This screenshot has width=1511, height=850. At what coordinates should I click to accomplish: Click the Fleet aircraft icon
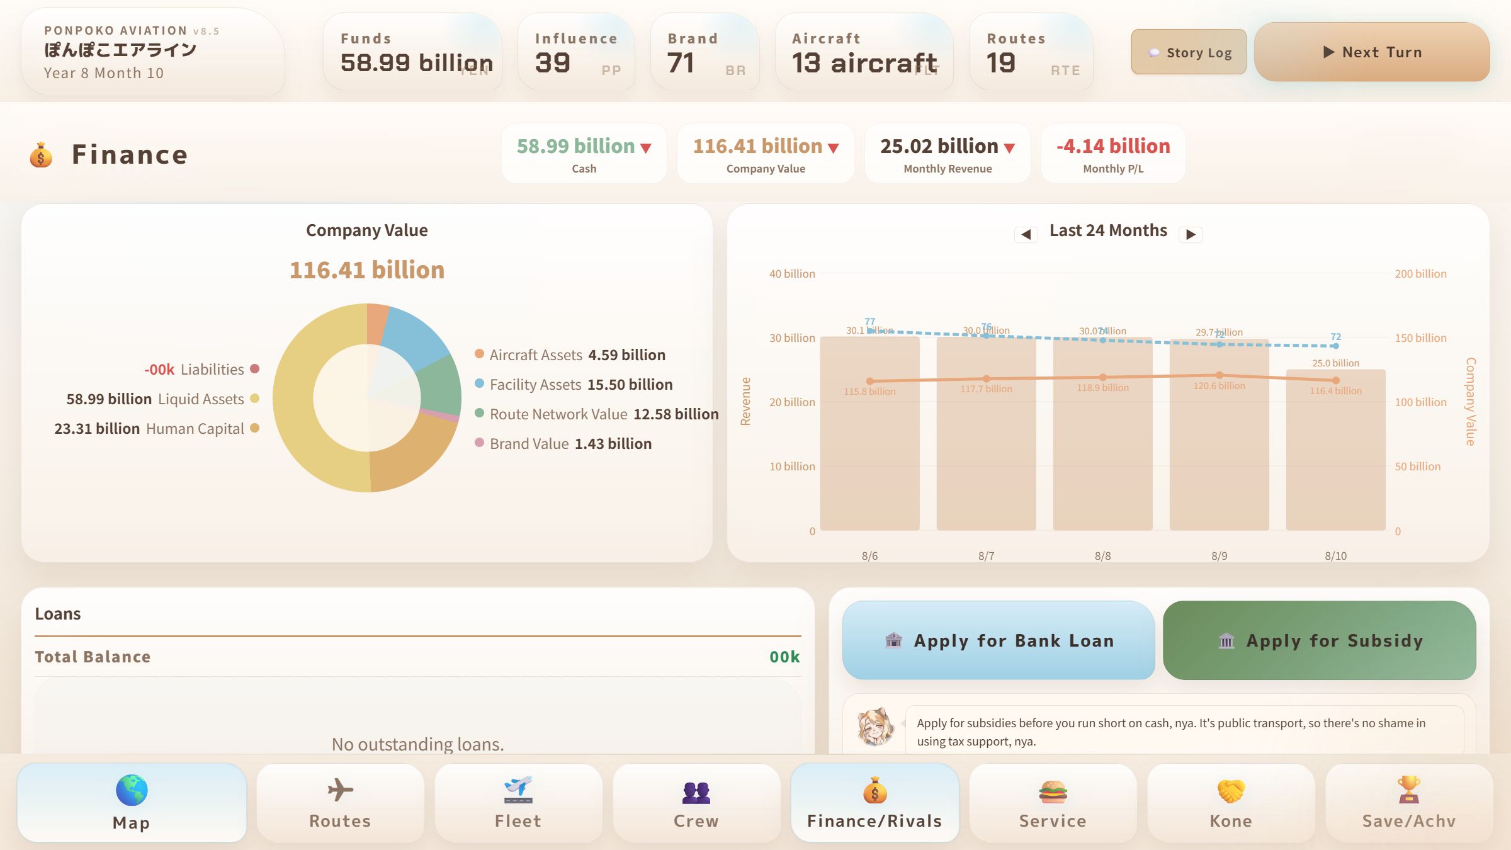tap(518, 790)
